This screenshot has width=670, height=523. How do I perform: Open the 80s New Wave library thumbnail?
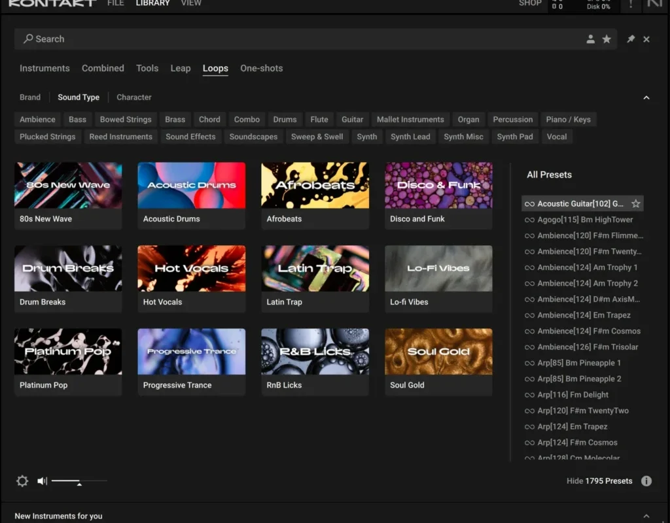coord(68,195)
